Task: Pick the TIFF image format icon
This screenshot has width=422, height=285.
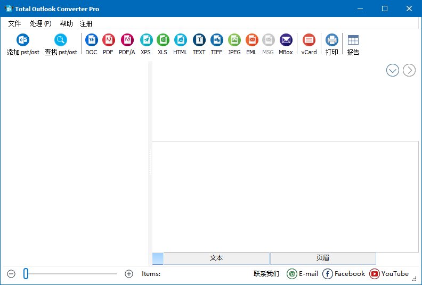Action: (216, 40)
